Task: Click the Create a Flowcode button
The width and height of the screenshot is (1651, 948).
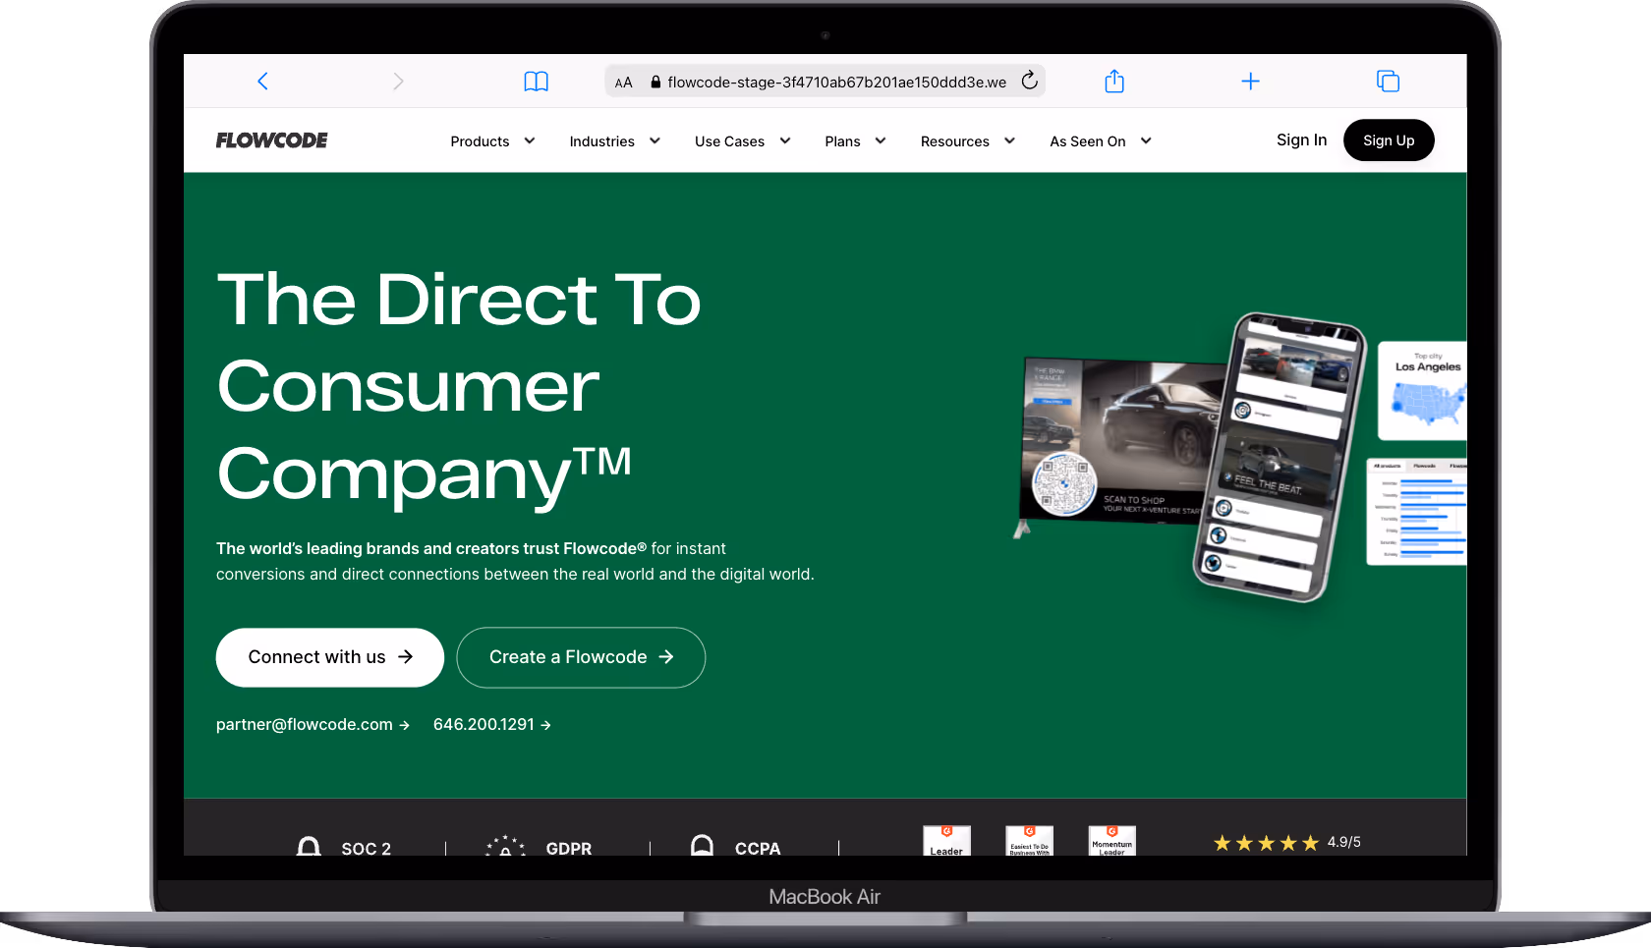Action: (x=581, y=657)
